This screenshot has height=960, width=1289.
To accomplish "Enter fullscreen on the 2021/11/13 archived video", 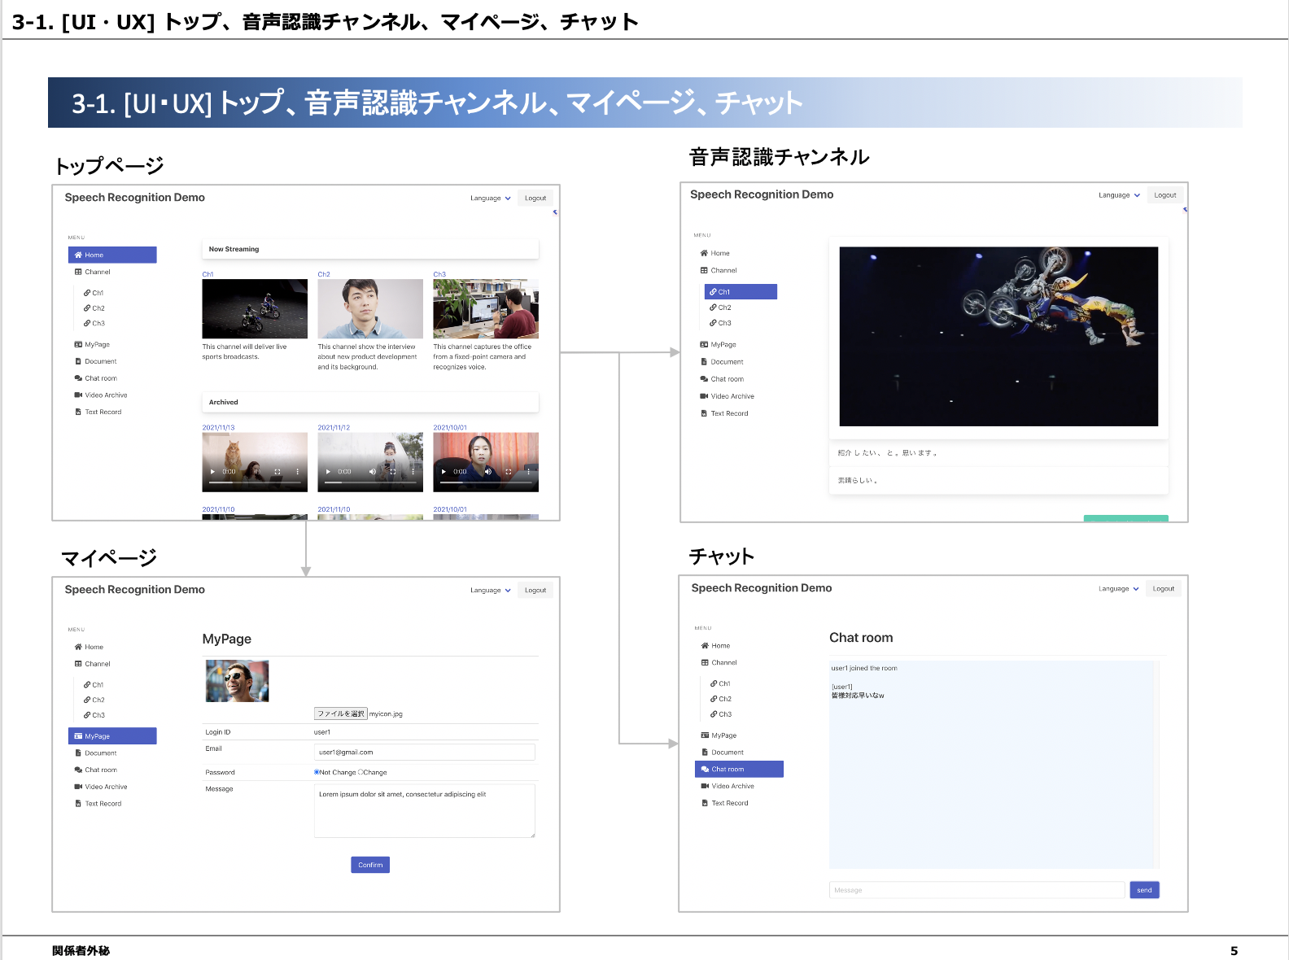I will coord(277,472).
